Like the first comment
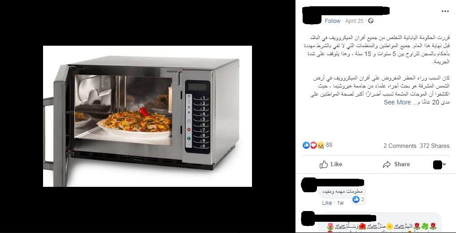Viewport: 456px width, 233px height. (327, 203)
